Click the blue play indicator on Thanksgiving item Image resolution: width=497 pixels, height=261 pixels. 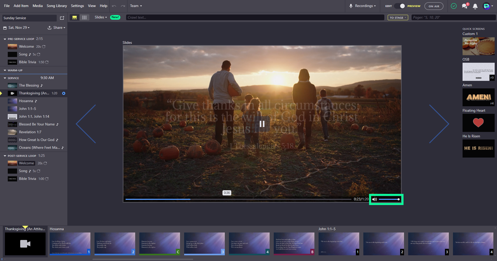[64, 93]
